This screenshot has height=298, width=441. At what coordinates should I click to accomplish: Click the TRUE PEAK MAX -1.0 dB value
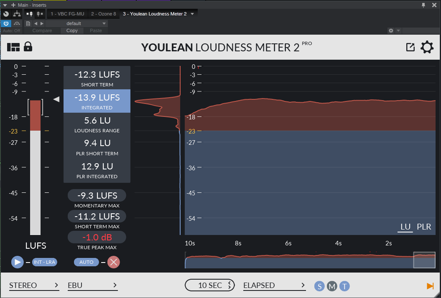(97, 237)
